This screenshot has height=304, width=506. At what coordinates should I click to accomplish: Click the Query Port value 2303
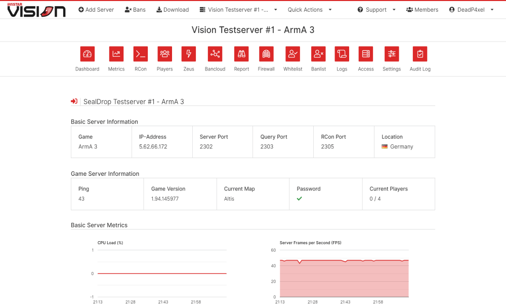click(267, 146)
